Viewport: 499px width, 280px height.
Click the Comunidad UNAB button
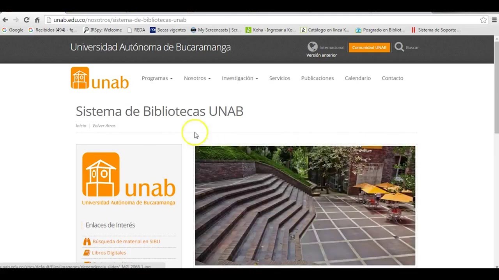pos(369,47)
